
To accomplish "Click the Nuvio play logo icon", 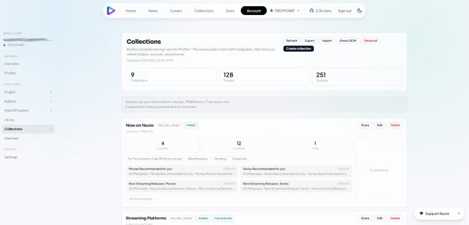I will [111, 11].
